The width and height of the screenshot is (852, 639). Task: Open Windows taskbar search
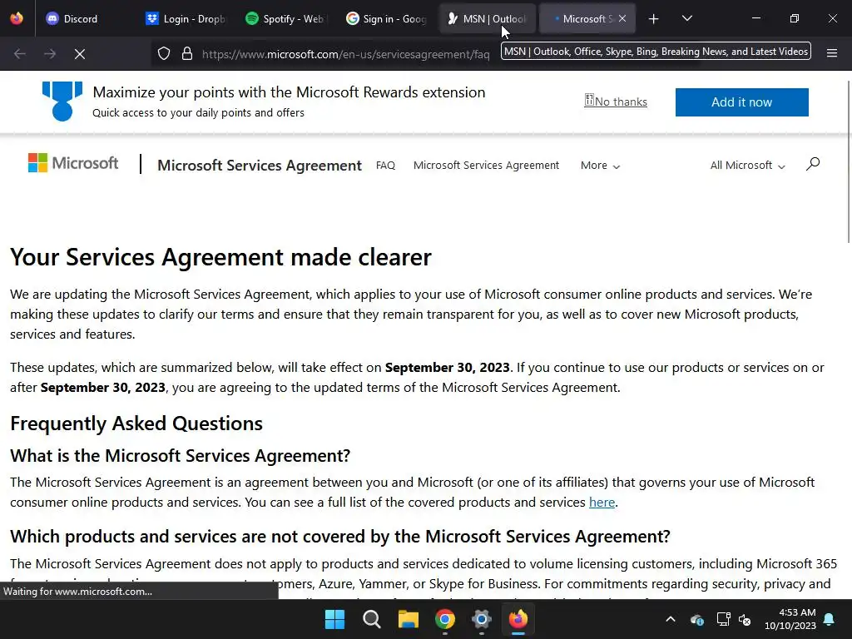372,619
